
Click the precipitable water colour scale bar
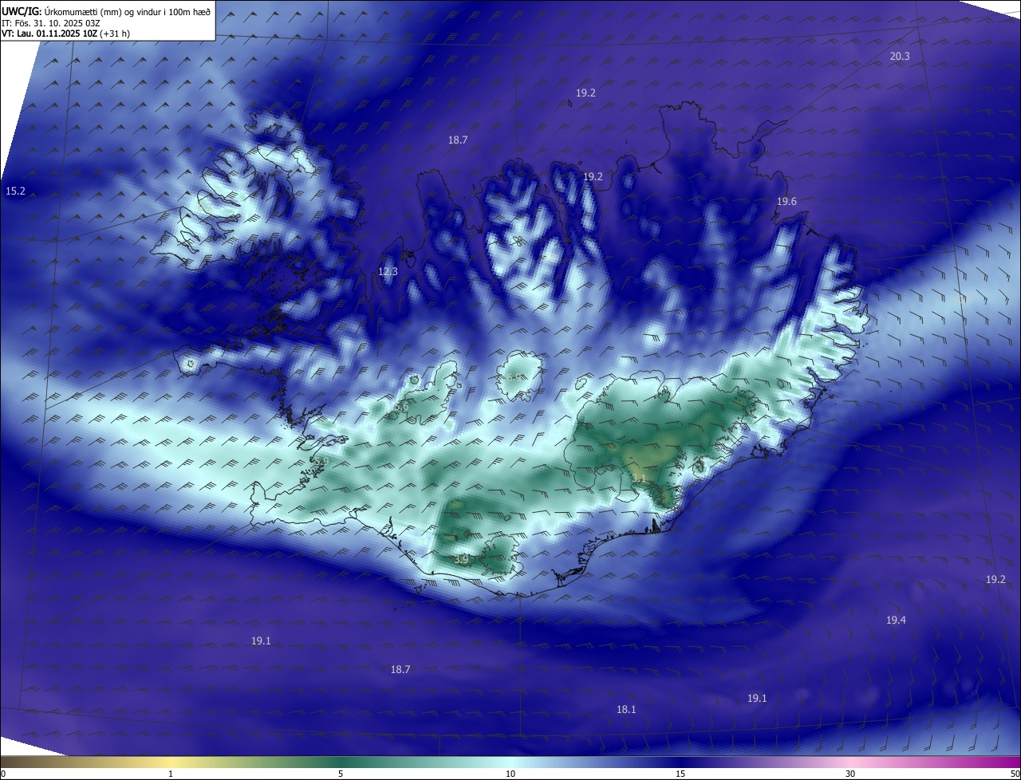(x=510, y=762)
